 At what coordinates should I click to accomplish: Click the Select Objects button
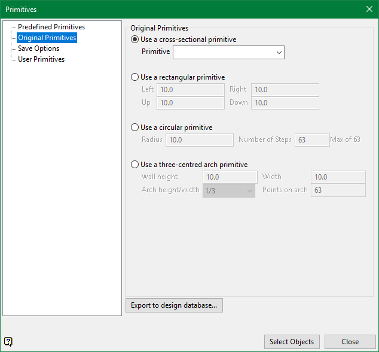[x=292, y=342]
